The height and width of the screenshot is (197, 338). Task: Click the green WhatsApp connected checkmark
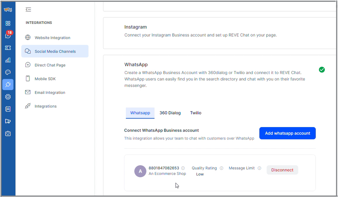click(x=322, y=70)
